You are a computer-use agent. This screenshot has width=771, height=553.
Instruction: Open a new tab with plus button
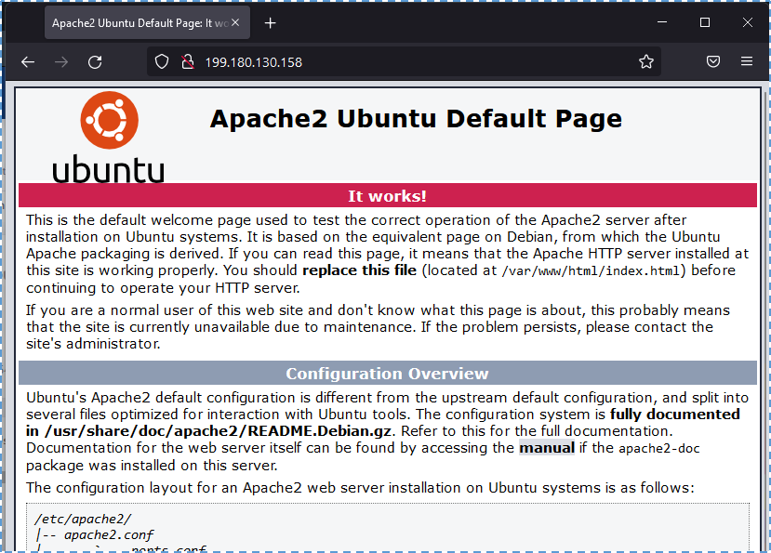pyautogui.click(x=270, y=23)
